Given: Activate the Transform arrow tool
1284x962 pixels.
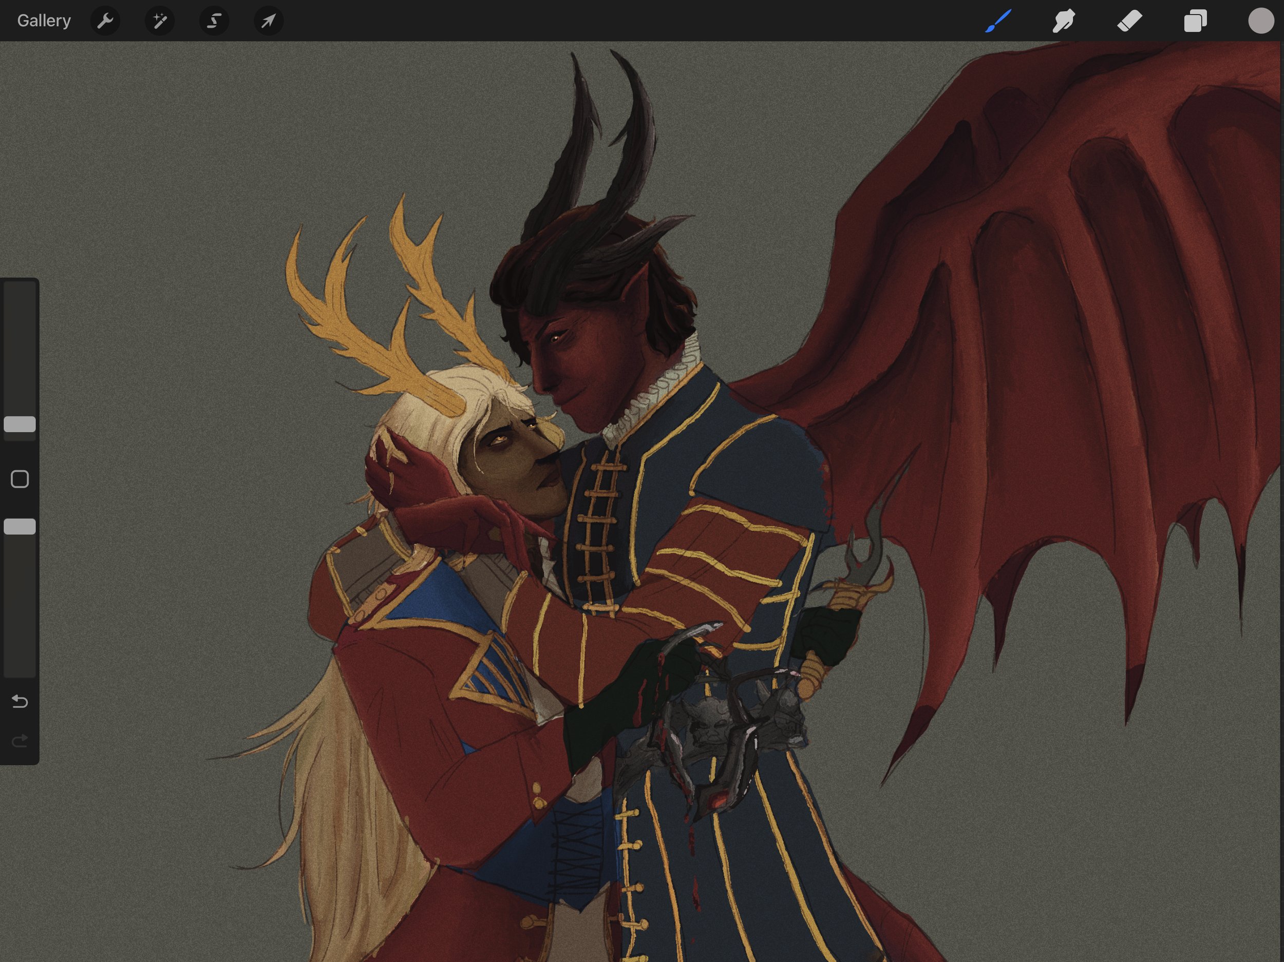Looking at the screenshot, I should pyautogui.click(x=268, y=22).
